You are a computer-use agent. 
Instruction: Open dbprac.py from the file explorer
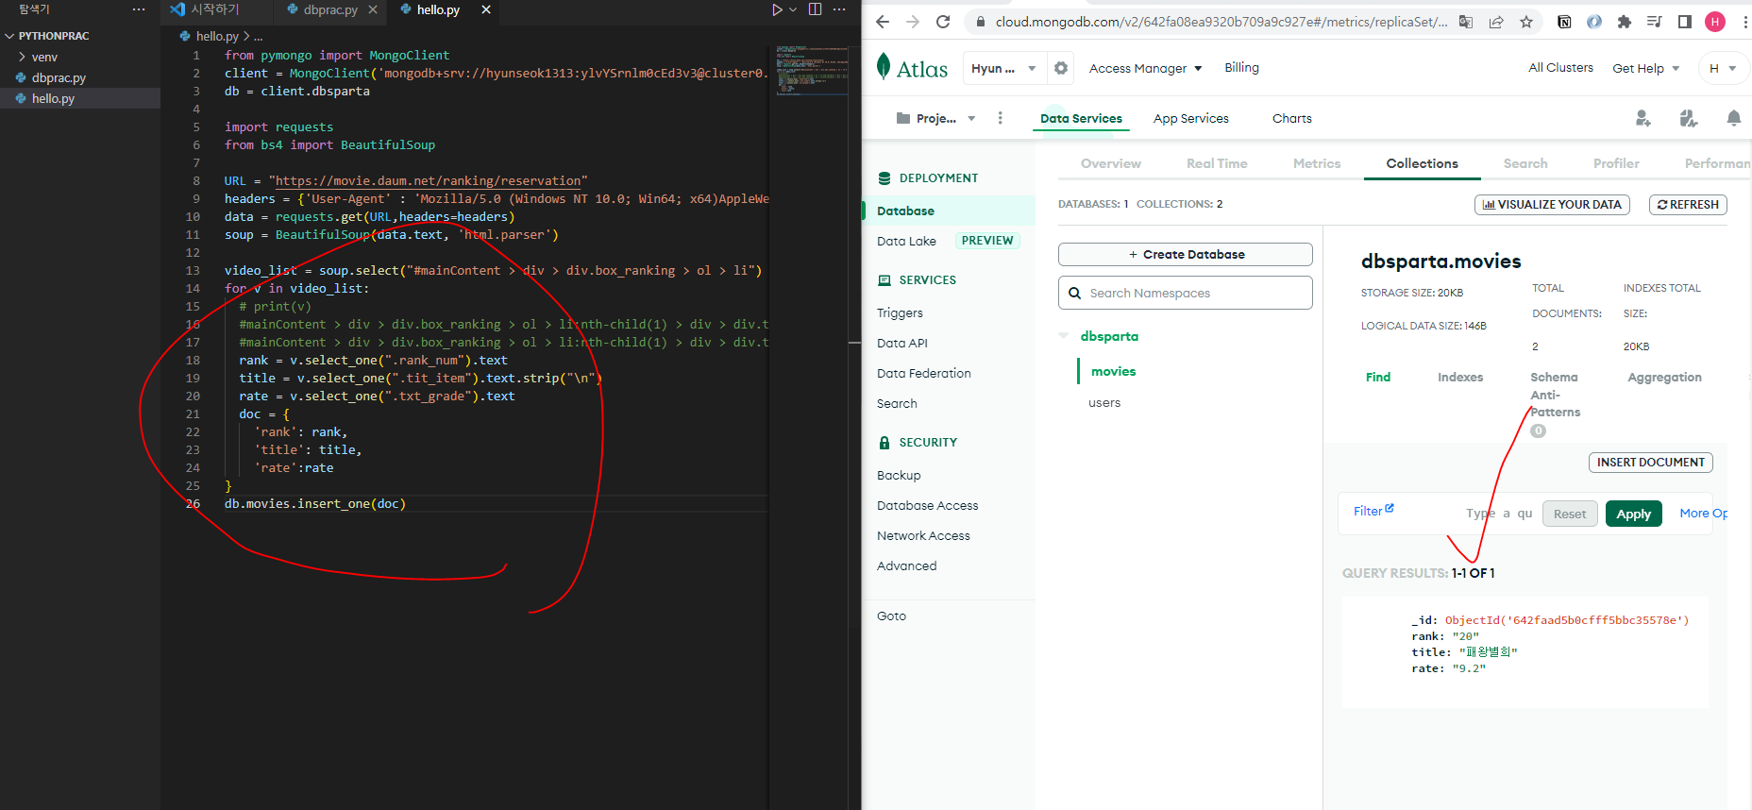click(x=59, y=77)
